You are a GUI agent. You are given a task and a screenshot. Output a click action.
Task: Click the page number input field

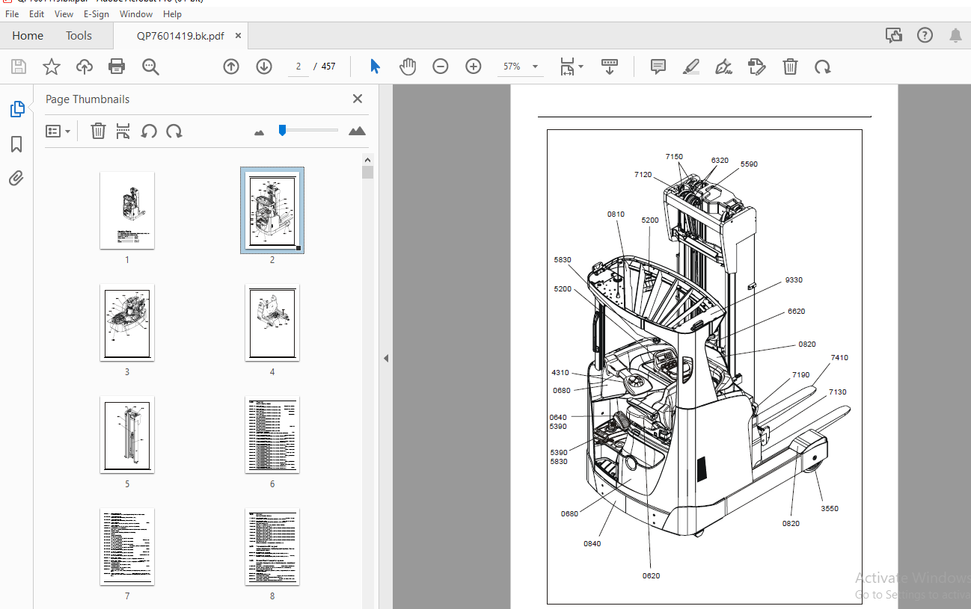[x=298, y=67]
